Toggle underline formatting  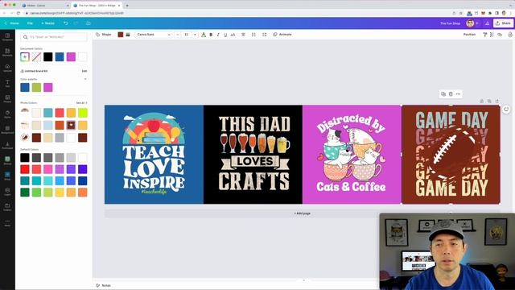tap(225, 35)
